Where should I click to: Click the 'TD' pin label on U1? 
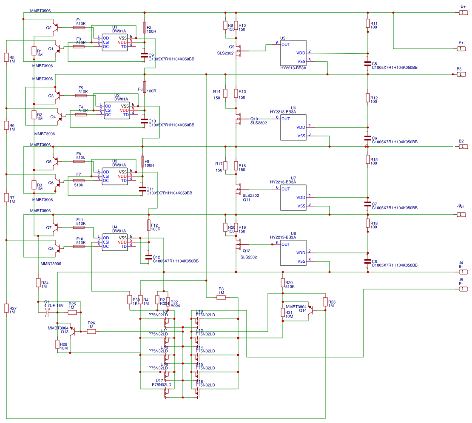(124, 47)
